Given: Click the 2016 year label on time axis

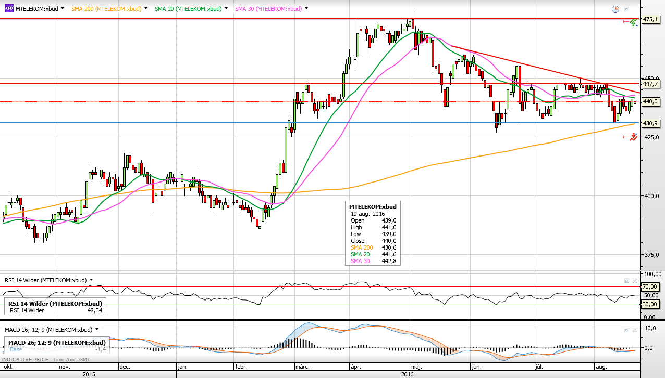Looking at the screenshot, I should pyautogui.click(x=408, y=374).
